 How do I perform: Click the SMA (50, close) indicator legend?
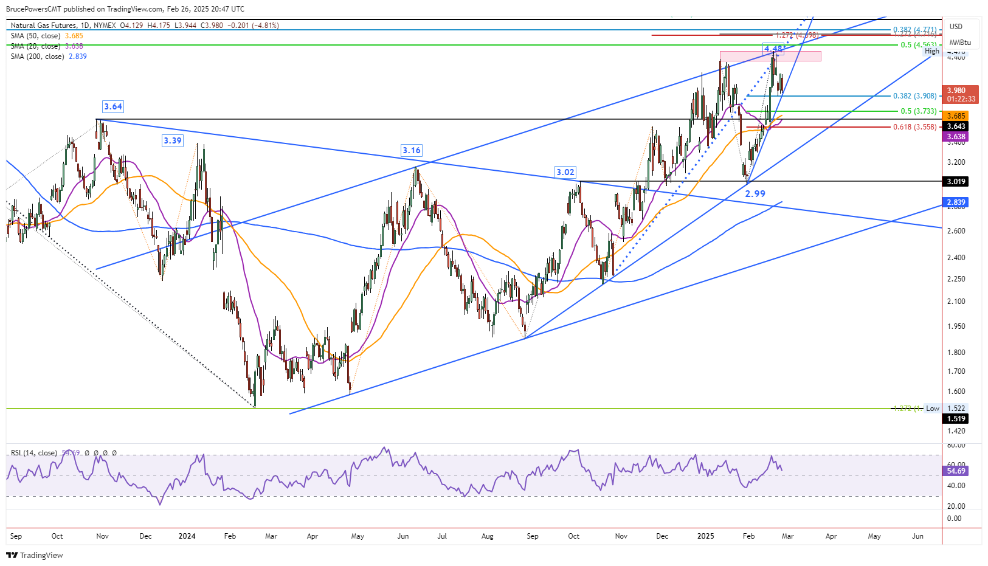[x=47, y=36]
